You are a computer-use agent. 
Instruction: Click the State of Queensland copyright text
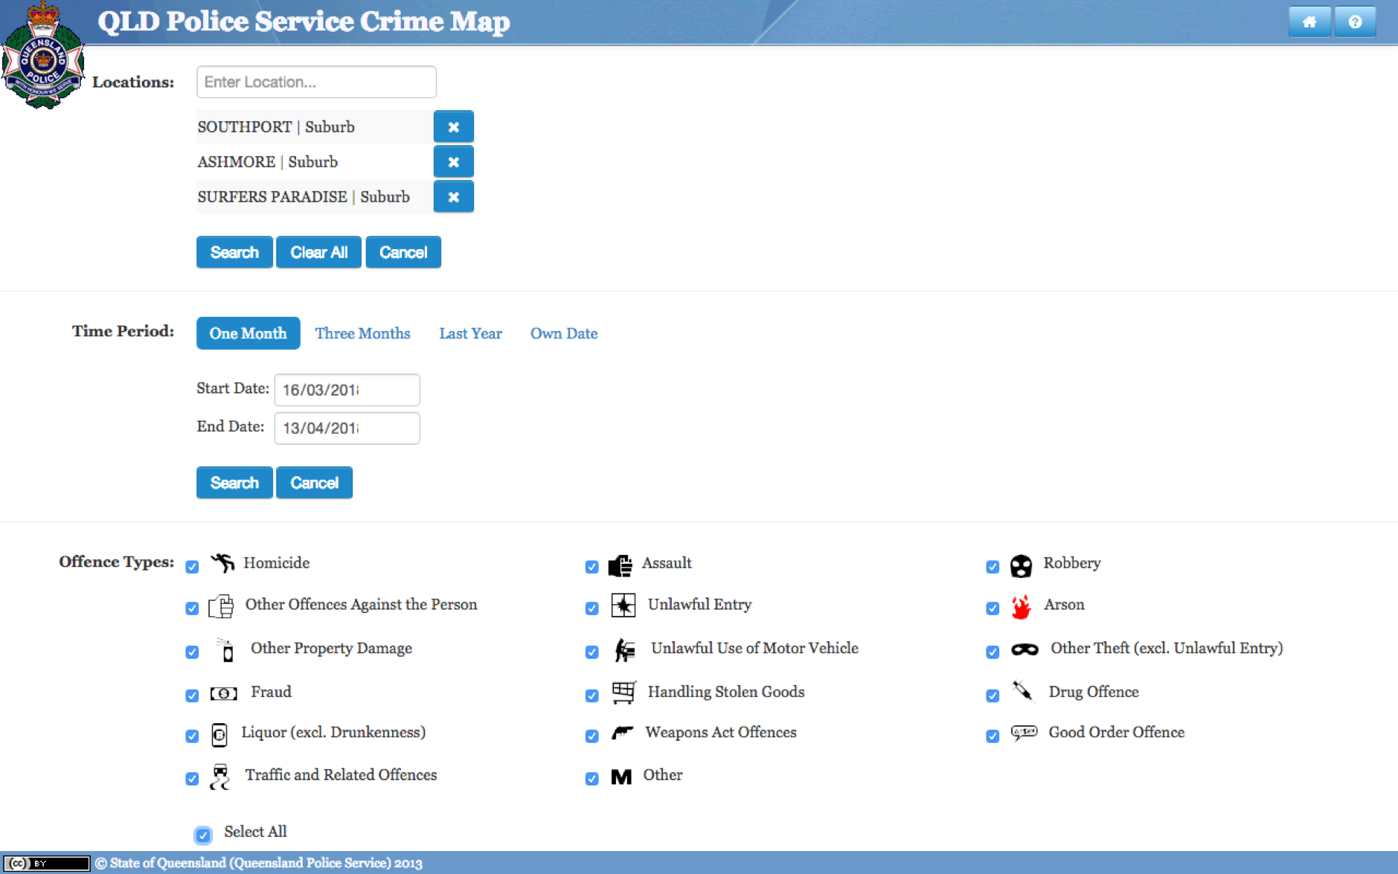[x=259, y=863]
